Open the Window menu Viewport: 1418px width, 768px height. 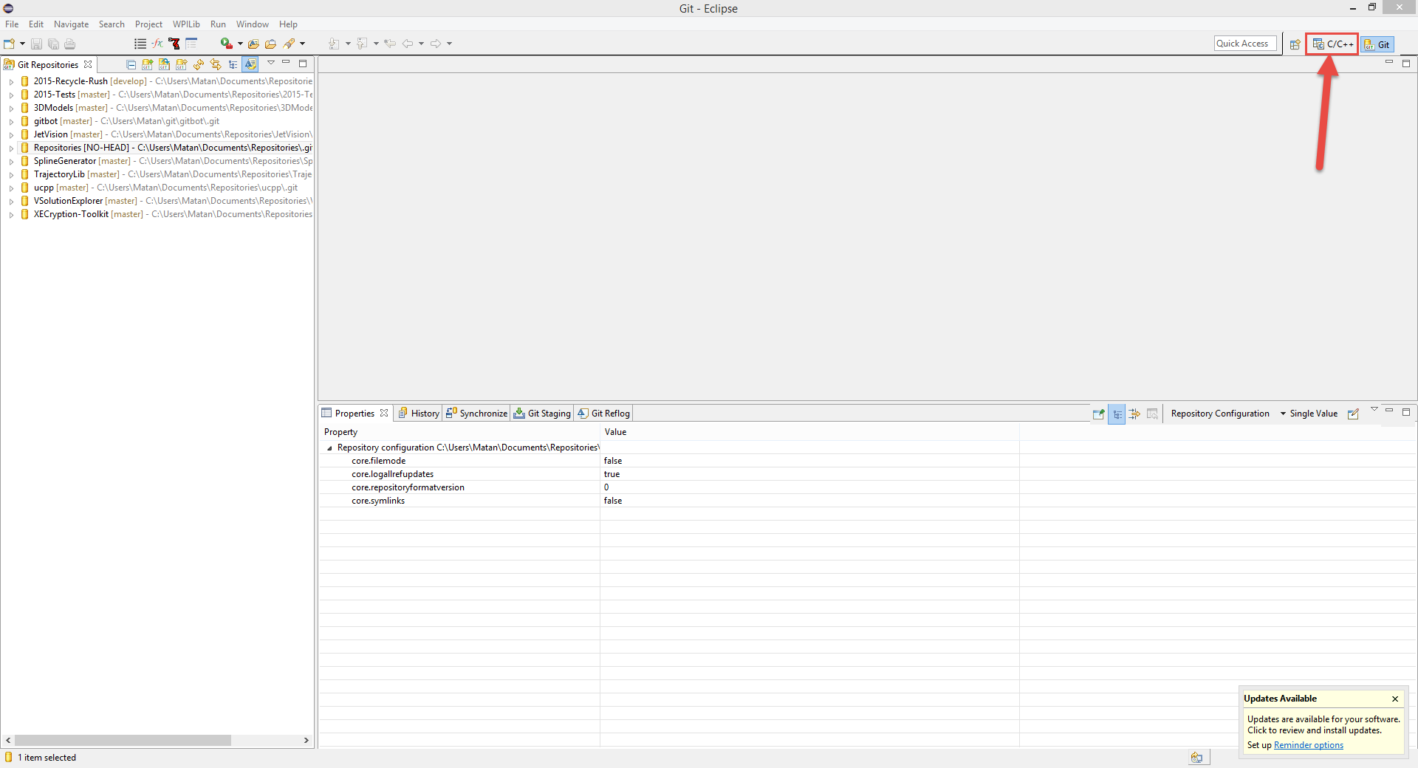tap(253, 24)
